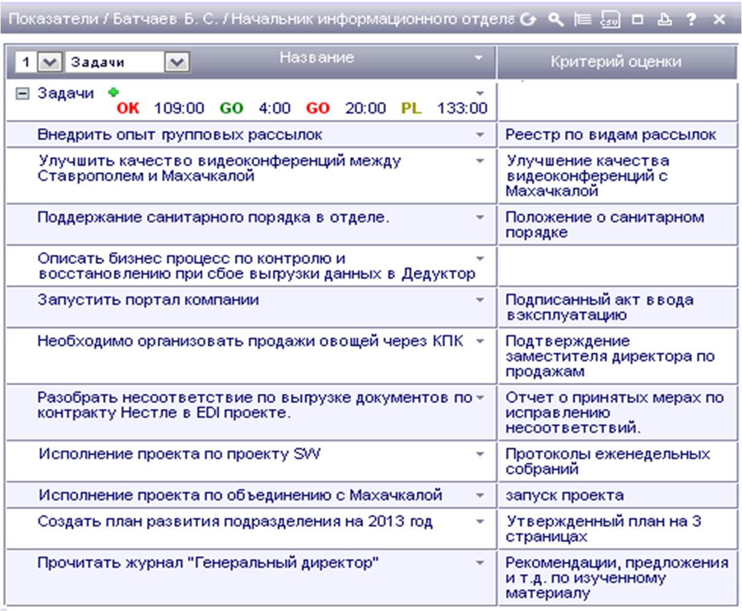Select task Запустить портал компании
Viewport: 742px width, 611px height.
pyautogui.click(x=148, y=300)
